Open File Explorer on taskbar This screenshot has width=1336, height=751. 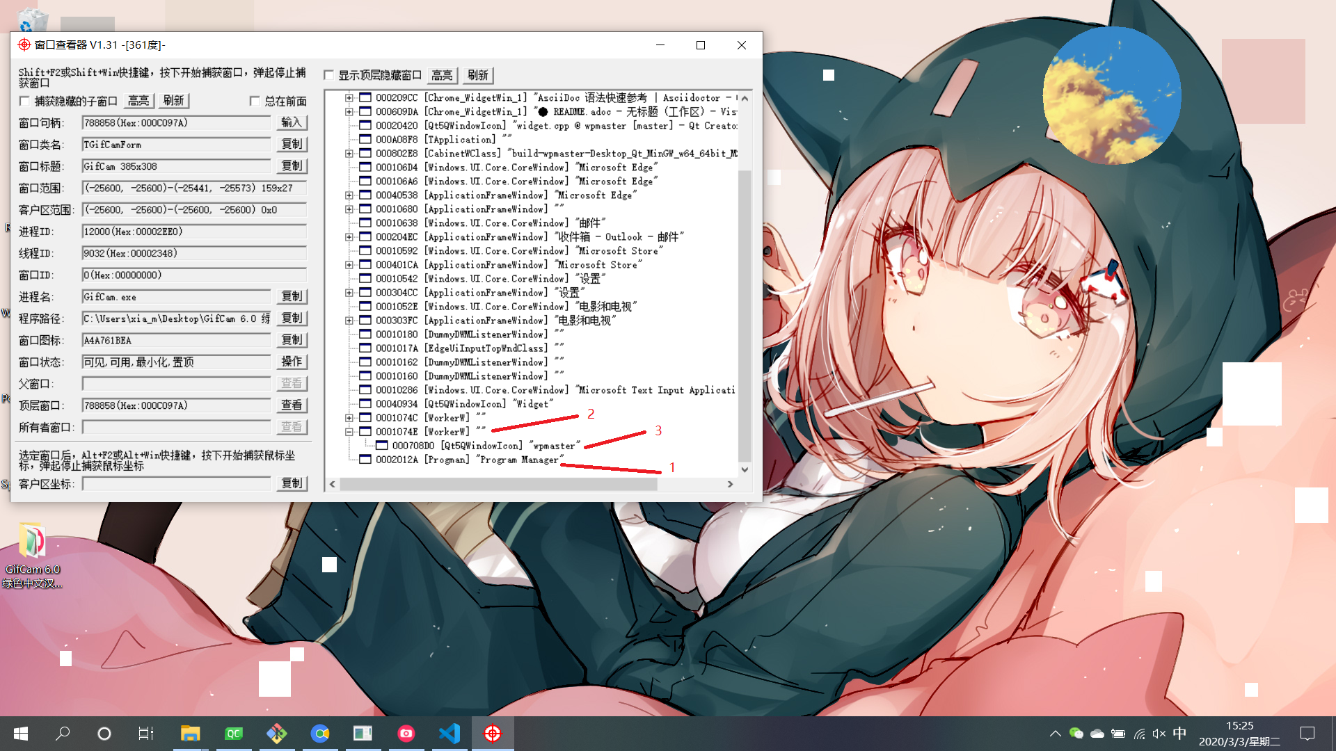[190, 733]
